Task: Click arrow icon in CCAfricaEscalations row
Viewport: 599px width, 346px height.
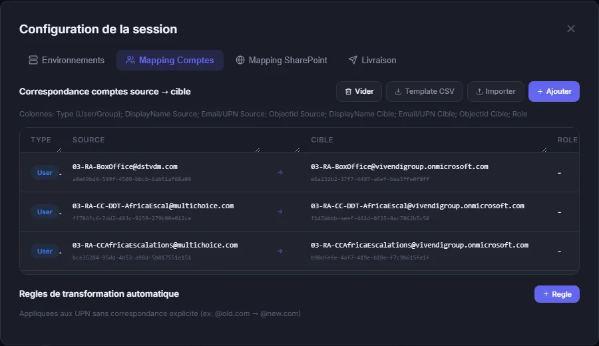Action: pyautogui.click(x=280, y=251)
